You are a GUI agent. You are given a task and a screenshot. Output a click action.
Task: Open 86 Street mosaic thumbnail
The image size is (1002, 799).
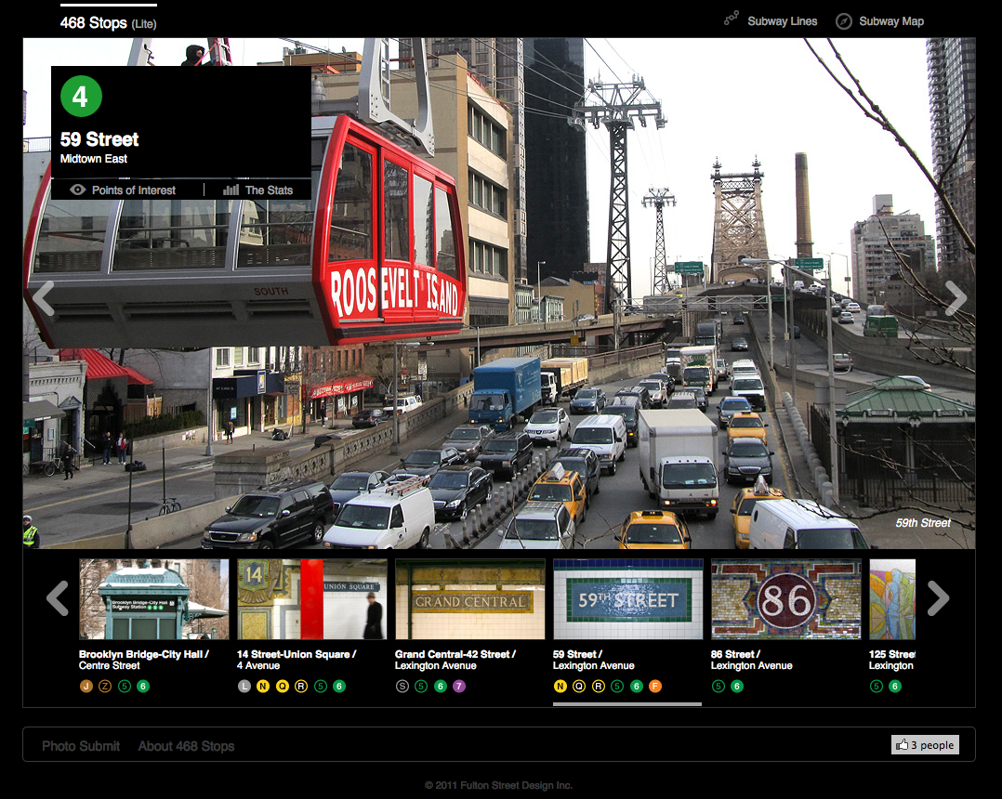pos(786,599)
